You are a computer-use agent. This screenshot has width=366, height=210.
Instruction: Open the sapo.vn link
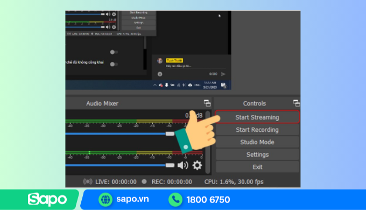[x=132, y=199]
